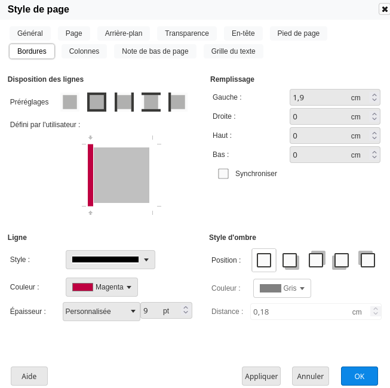This screenshot has height=388, width=390.
Task: Select the left-border-only preset
Action: pos(177,102)
